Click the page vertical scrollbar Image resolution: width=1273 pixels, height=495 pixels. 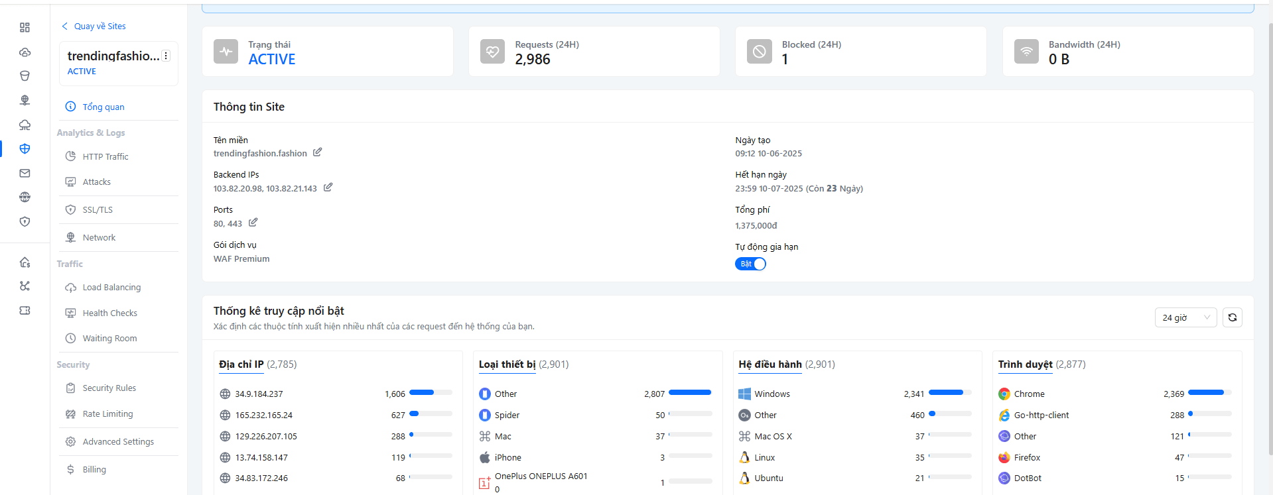(1270, 239)
